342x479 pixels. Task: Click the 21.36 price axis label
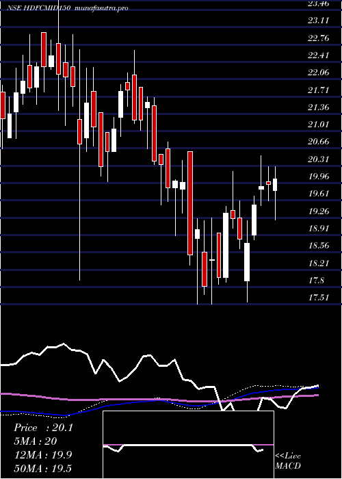pyautogui.click(x=319, y=107)
